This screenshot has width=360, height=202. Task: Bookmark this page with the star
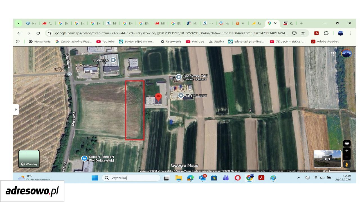coord(303,33)
